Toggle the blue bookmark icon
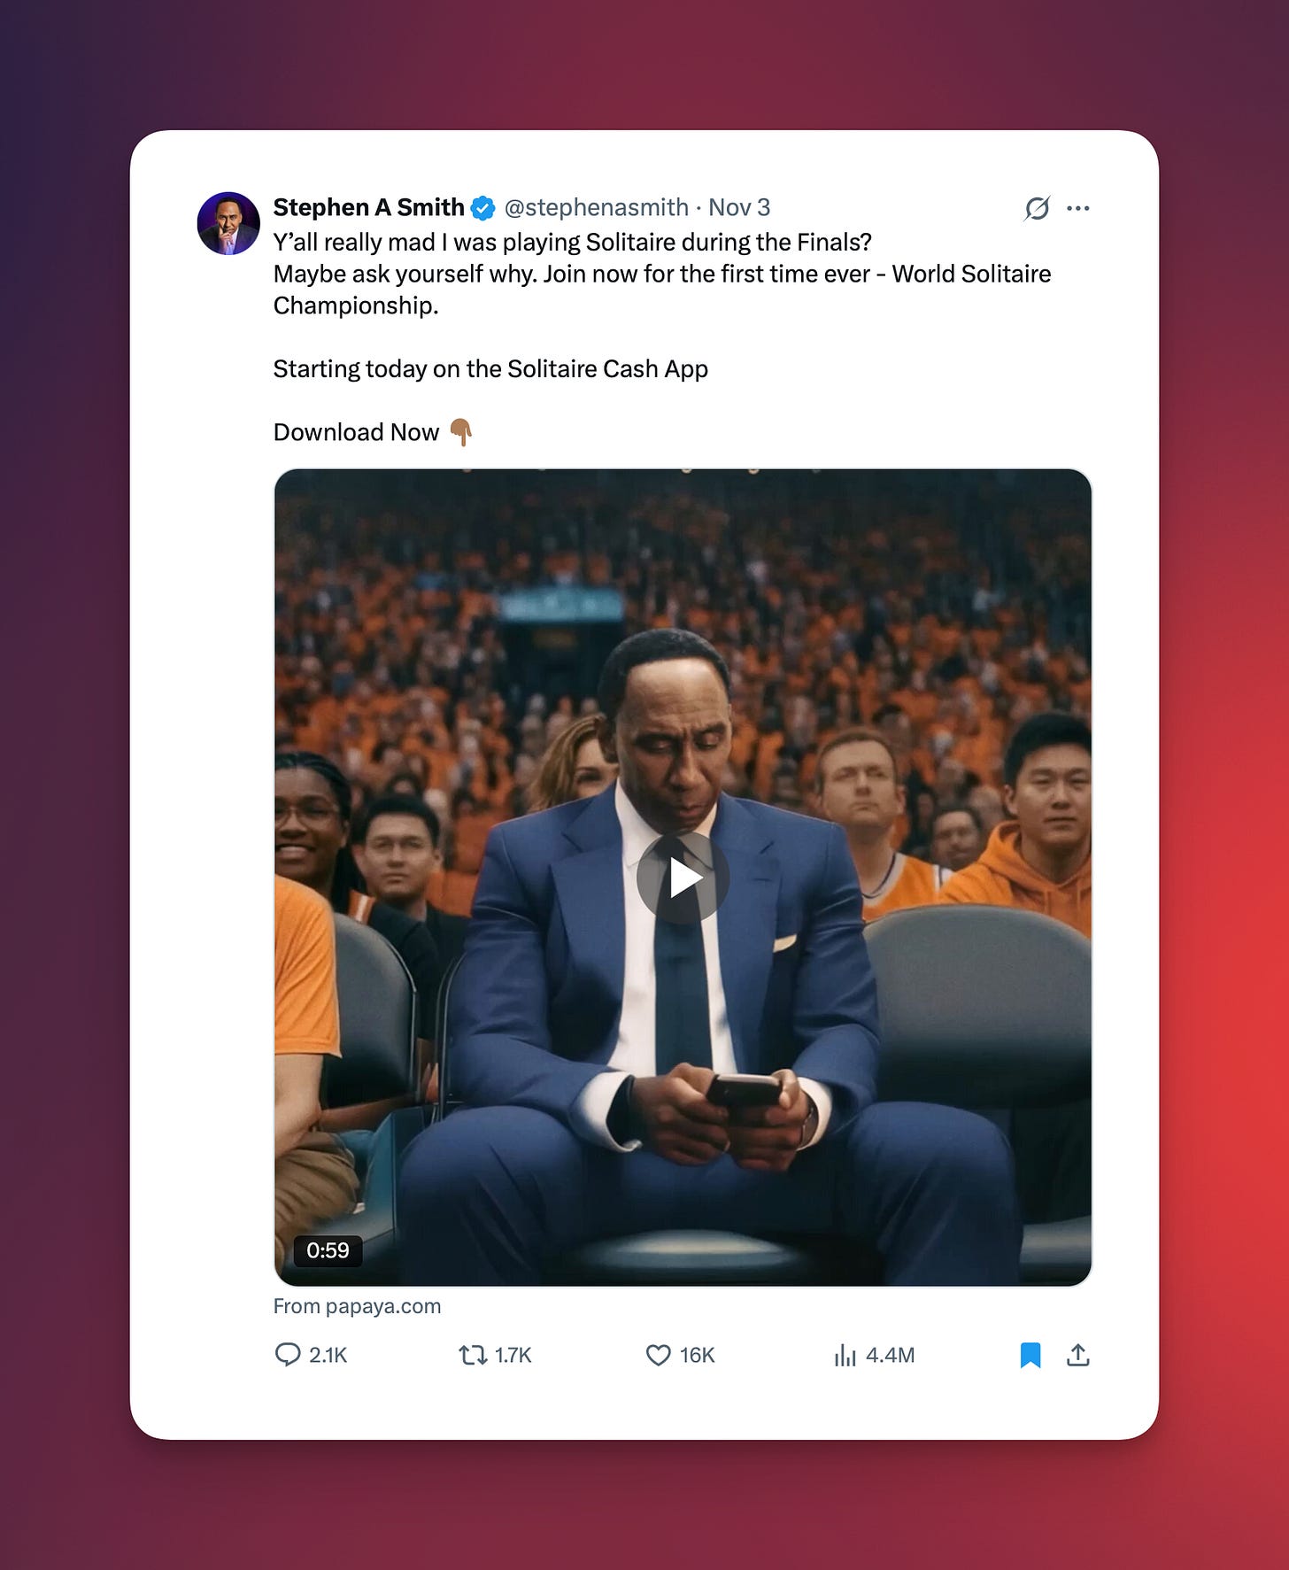Image resolution: width=1289 pixels, height=1570 pixels. [x=1030, y=1355]
